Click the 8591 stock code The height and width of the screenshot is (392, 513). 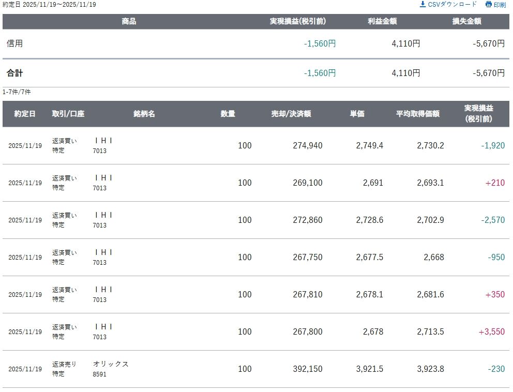[x=100, y=374]
